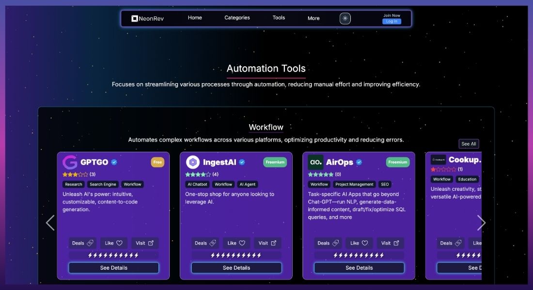This screenshot has height=290, width=533.
Task: Click the IngestAI verified badge
Action: click(x=242, y=162)
